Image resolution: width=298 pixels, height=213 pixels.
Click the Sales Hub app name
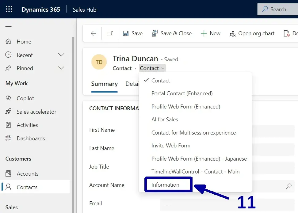85,10
